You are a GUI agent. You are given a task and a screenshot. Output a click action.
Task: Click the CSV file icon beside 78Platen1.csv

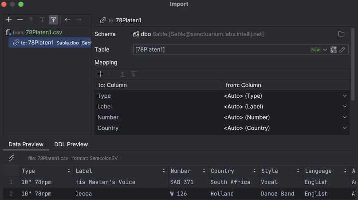click(x=8, y=32)
